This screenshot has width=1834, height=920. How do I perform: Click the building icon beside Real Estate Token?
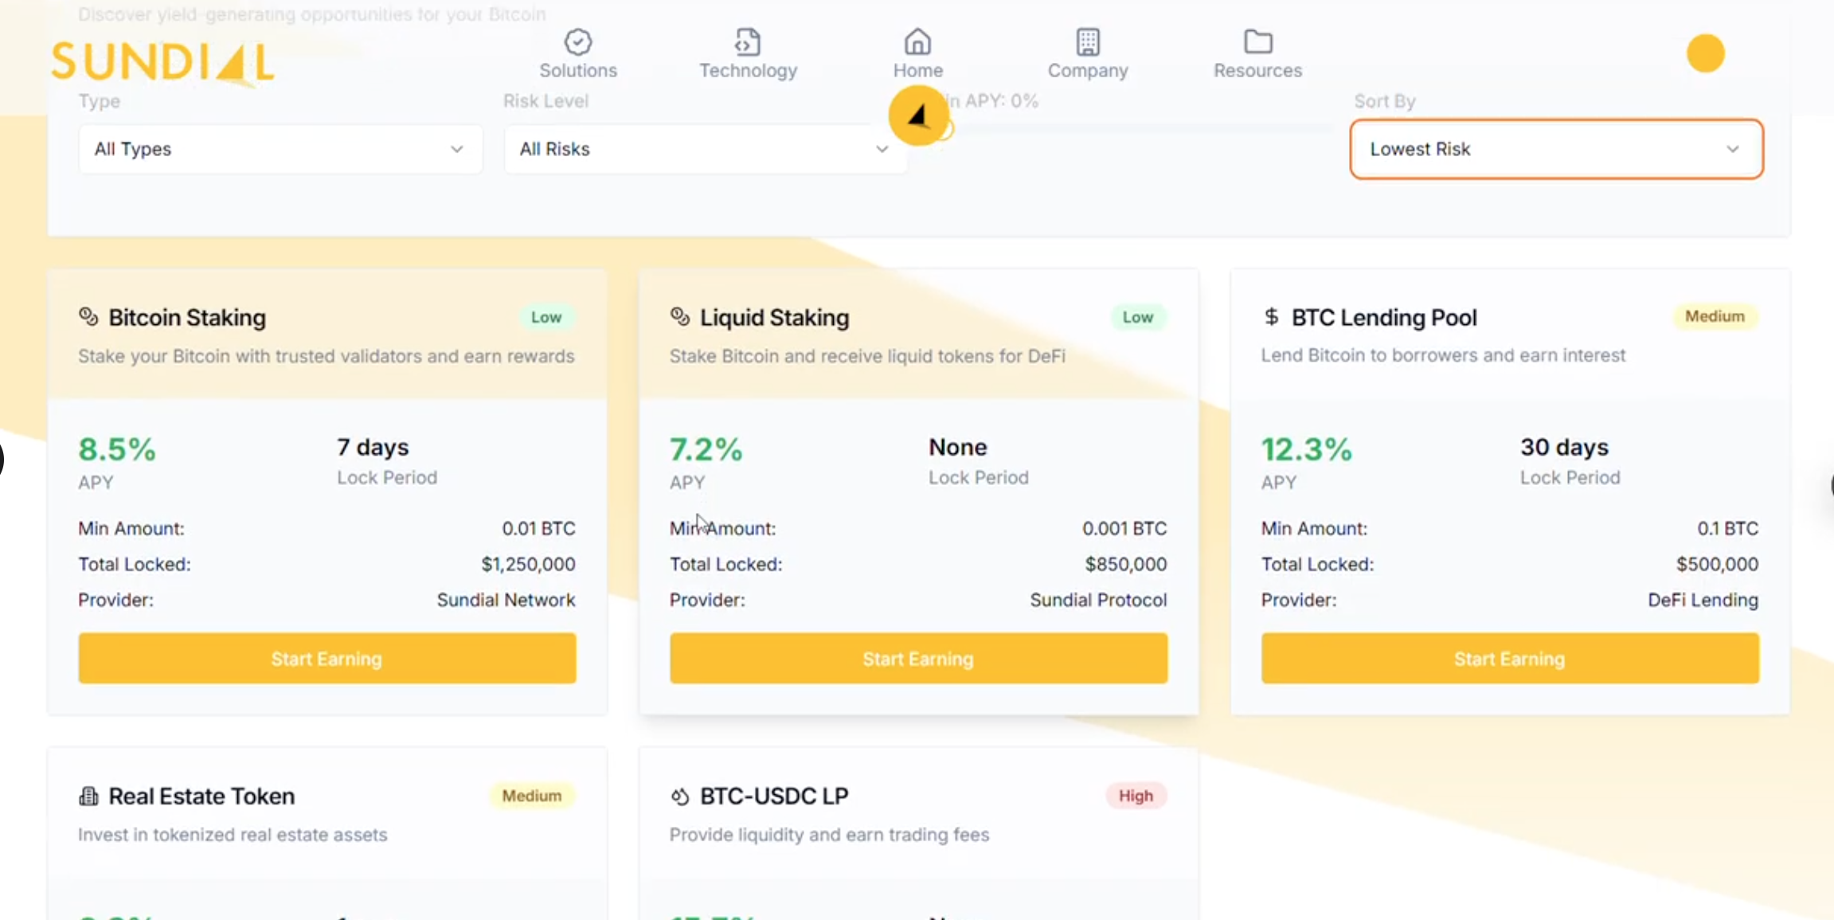pyautogui.click(x=88, y=796)
